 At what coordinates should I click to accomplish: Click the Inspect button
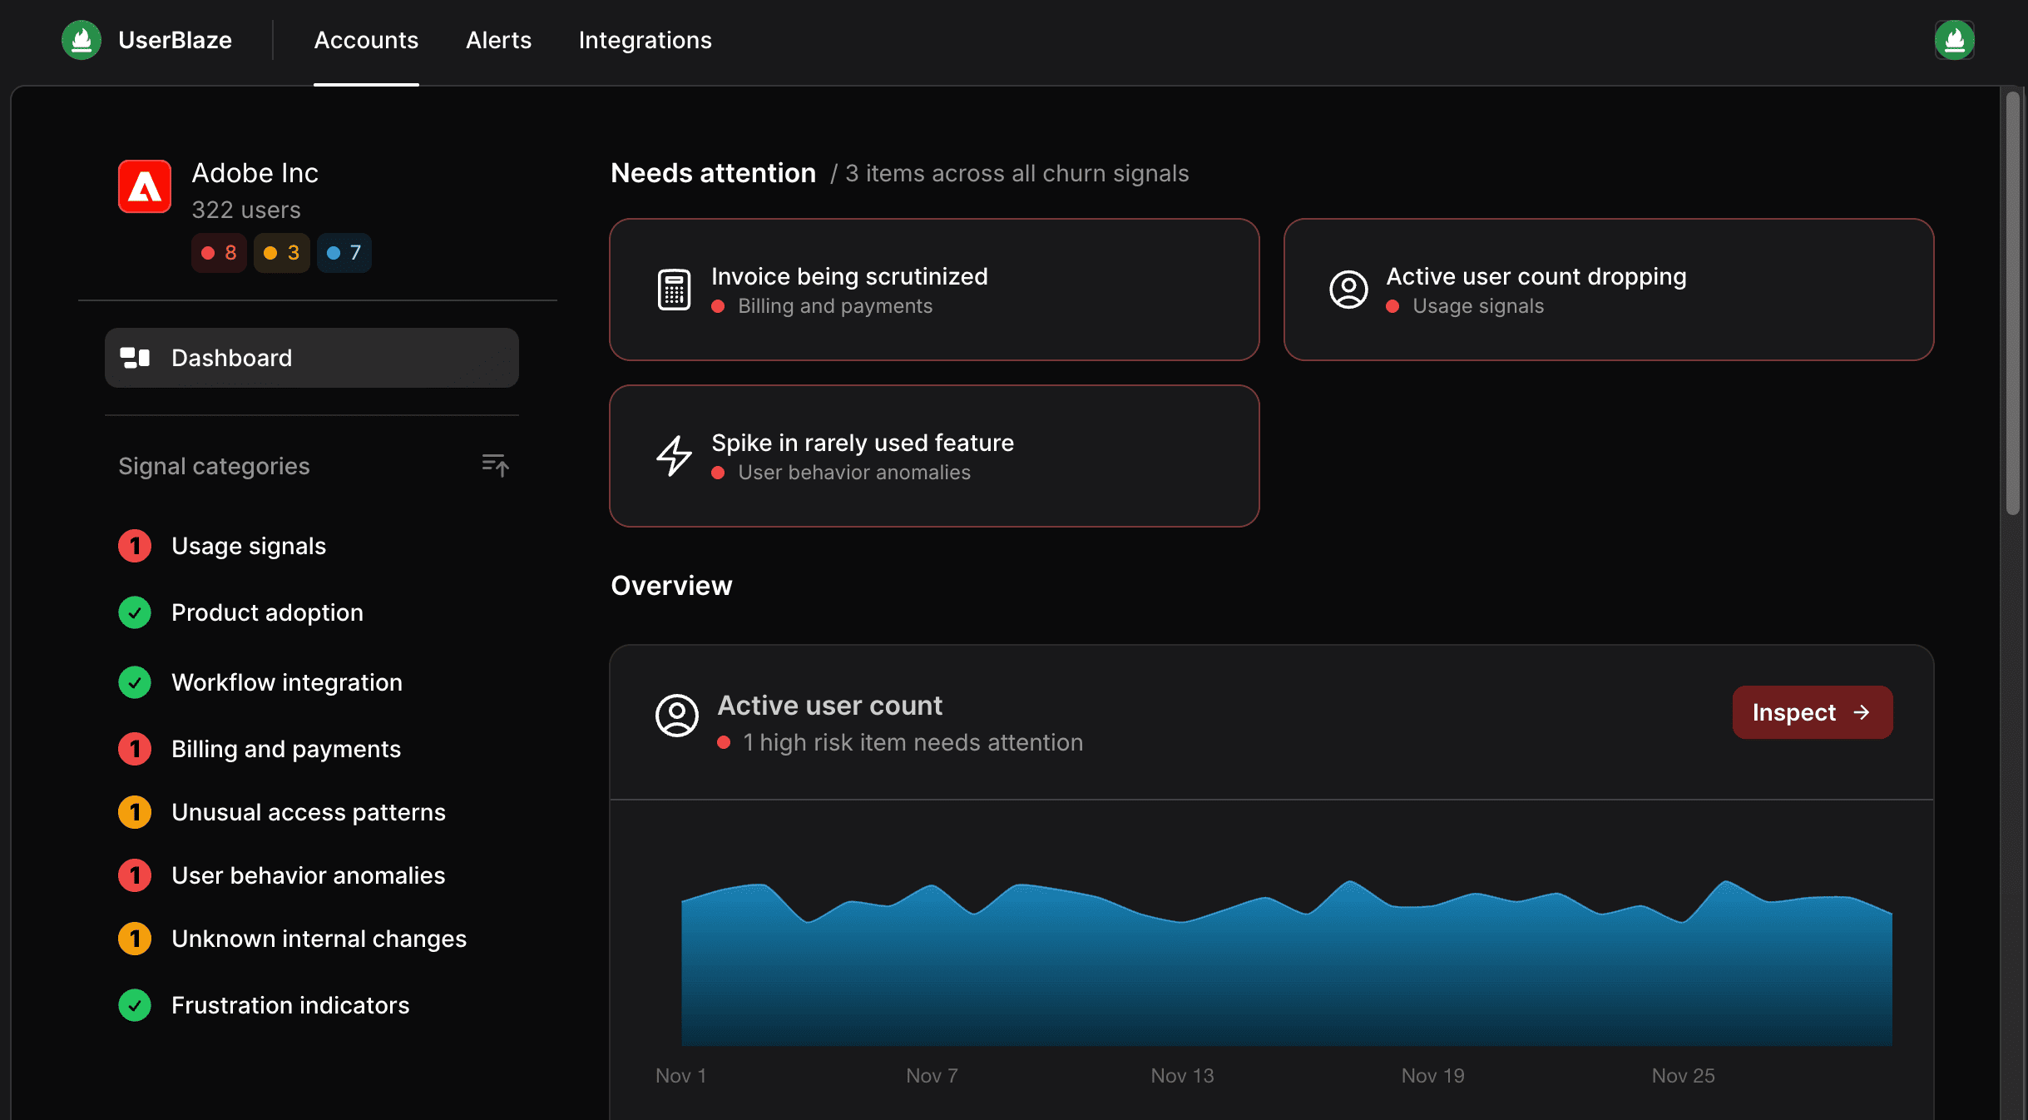(1813, 712)
